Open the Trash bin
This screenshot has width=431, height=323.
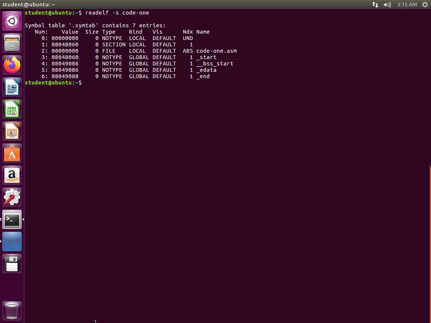(x=12, y=311)
